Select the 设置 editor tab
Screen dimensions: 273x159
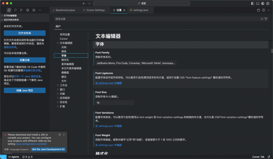point(119,10)
